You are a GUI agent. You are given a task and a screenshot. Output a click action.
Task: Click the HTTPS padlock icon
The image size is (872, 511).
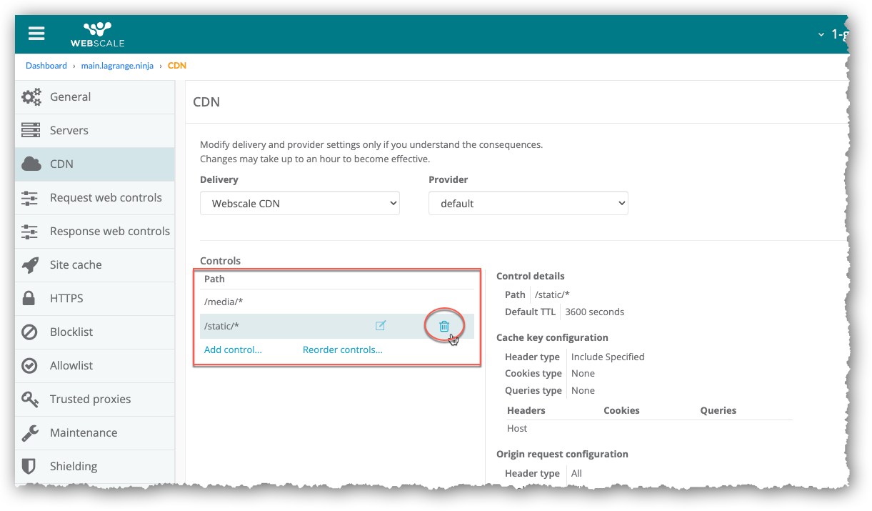30,299
